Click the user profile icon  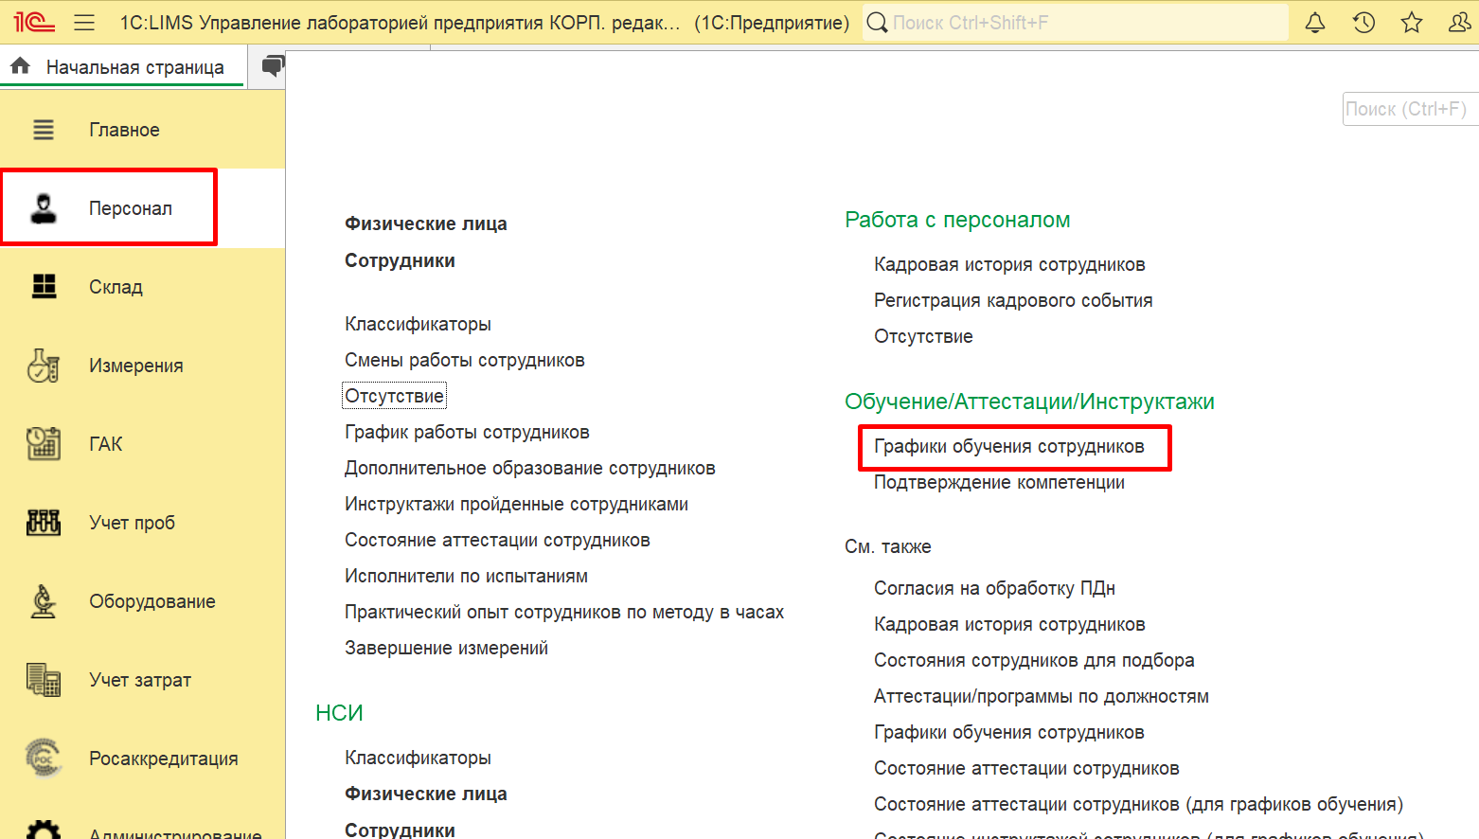(x=1459, y=22)
